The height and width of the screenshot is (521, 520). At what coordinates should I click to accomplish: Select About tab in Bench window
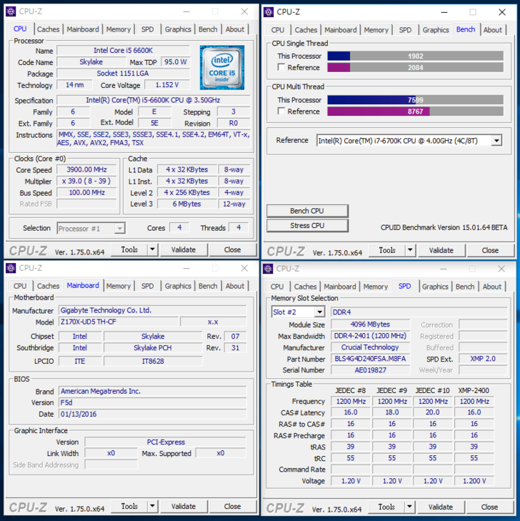click(492, 30)
